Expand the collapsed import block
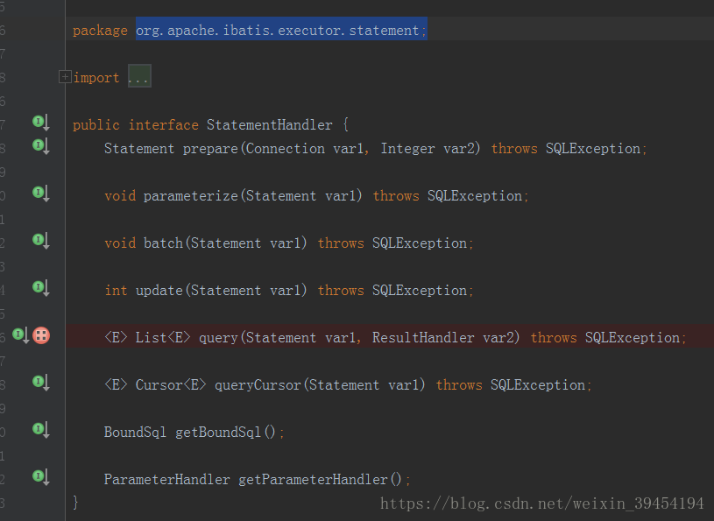 click(65, 77)
